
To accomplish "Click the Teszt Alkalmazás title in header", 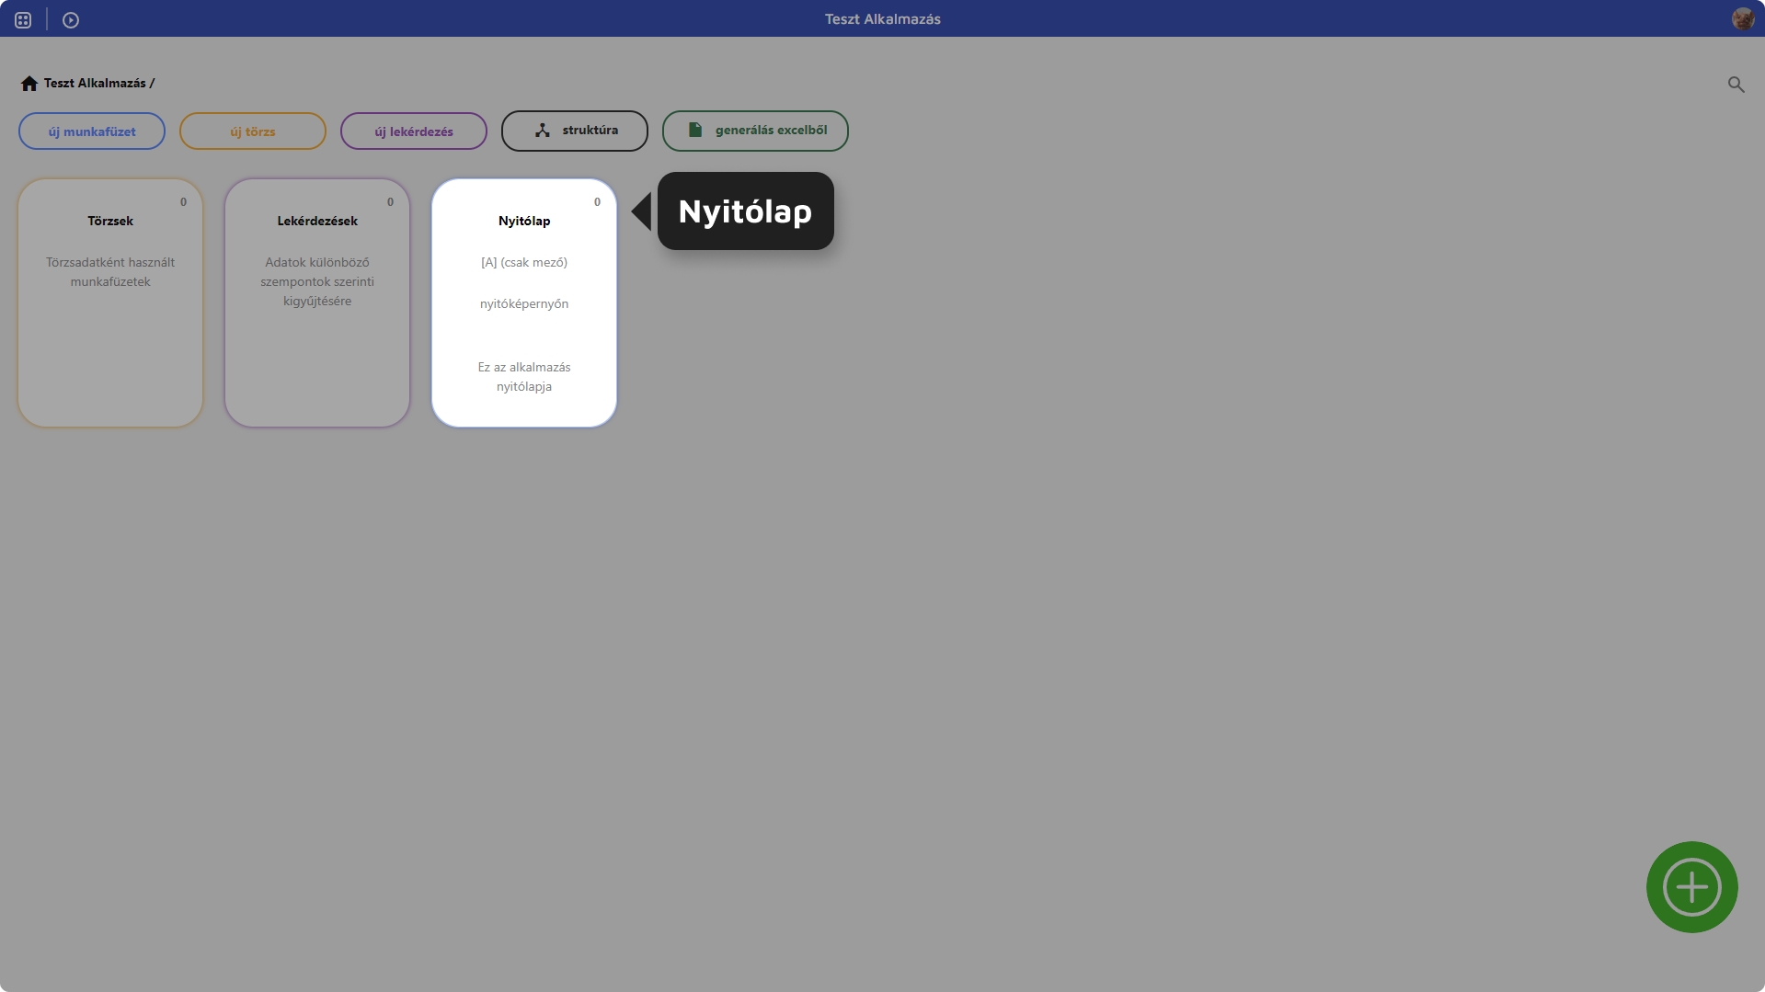I will tap(882, 18).
